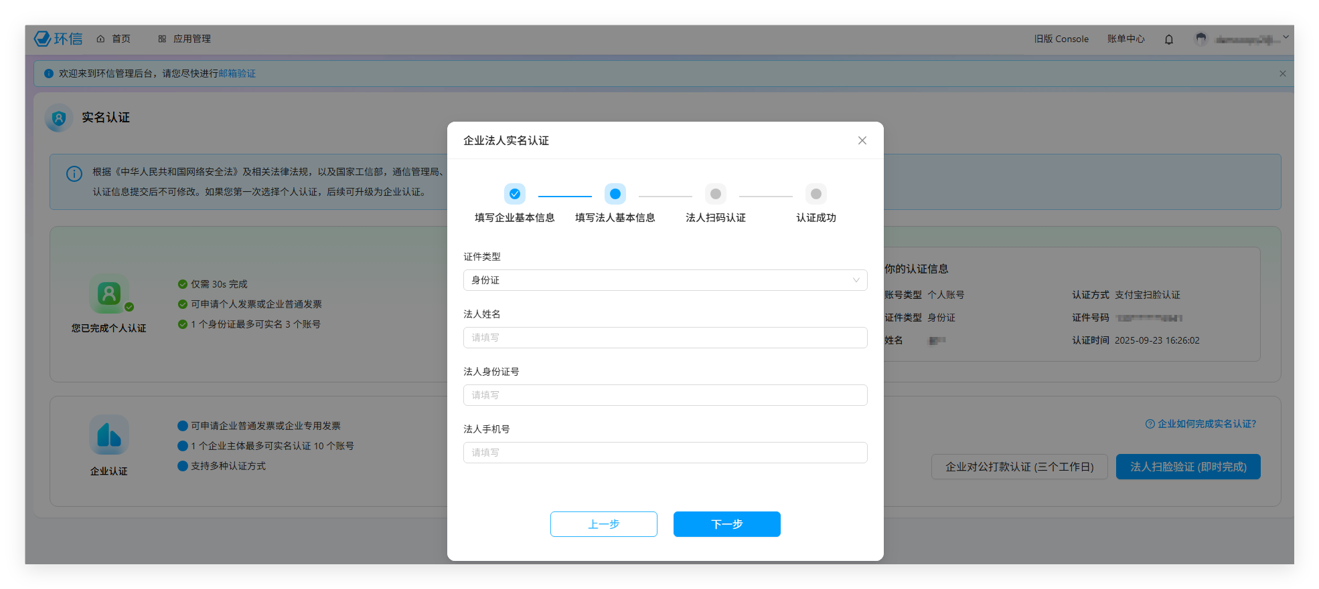
Task: Dismiss the email verification banner
Action: [x=1283, y=74]
